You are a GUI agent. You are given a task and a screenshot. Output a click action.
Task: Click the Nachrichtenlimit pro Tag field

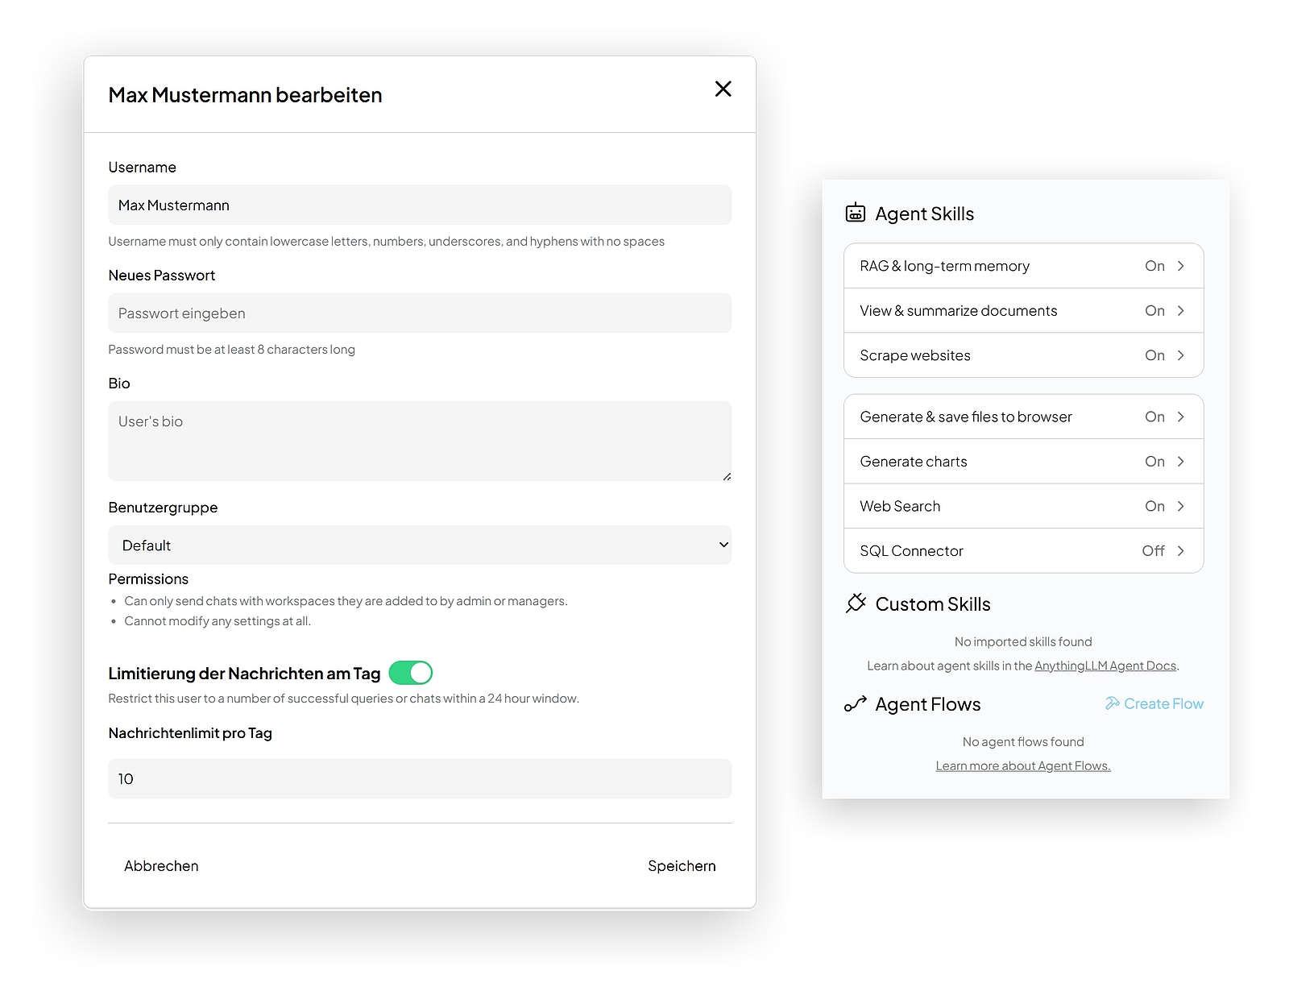[420, 779]
